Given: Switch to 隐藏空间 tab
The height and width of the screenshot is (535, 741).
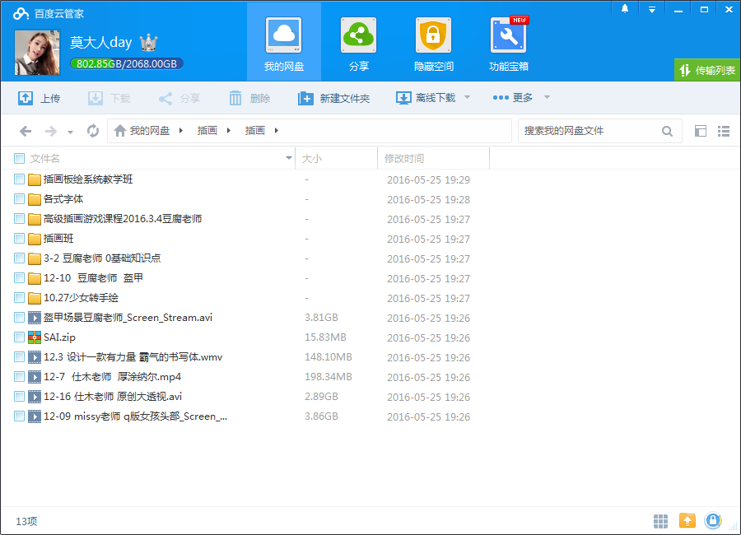Looking at the screenshot, I should [x=433, y=44].
